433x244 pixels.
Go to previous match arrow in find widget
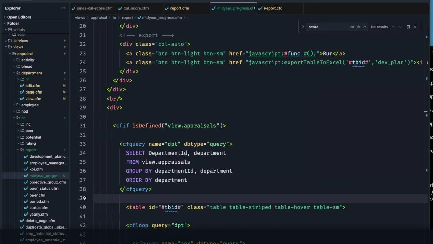point(393,27)
